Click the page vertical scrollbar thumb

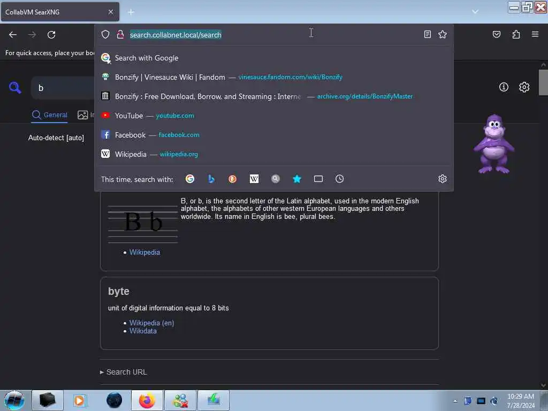coord(543,82)
